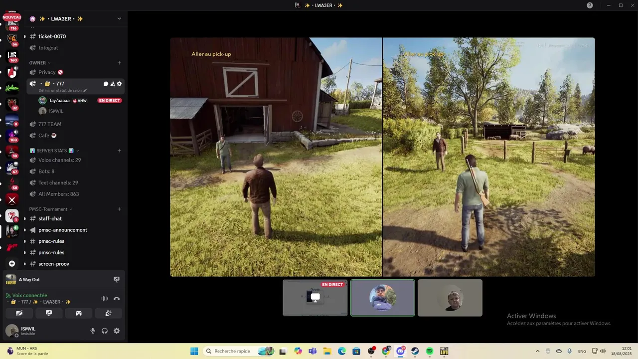This screenshot has height=359, width=638.
Task: Open chat for the 777 voice channel
Action: click(x=106, y=84)
